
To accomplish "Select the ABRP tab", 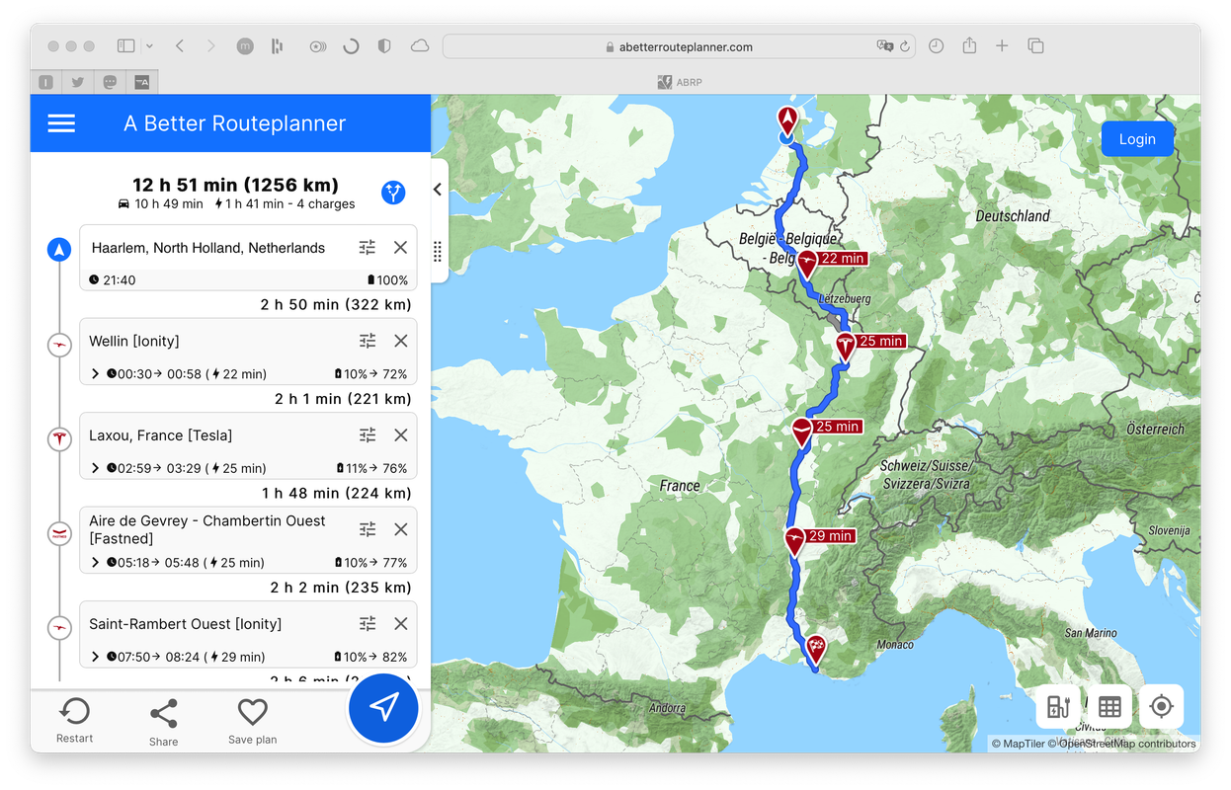I will coord(680,82).
